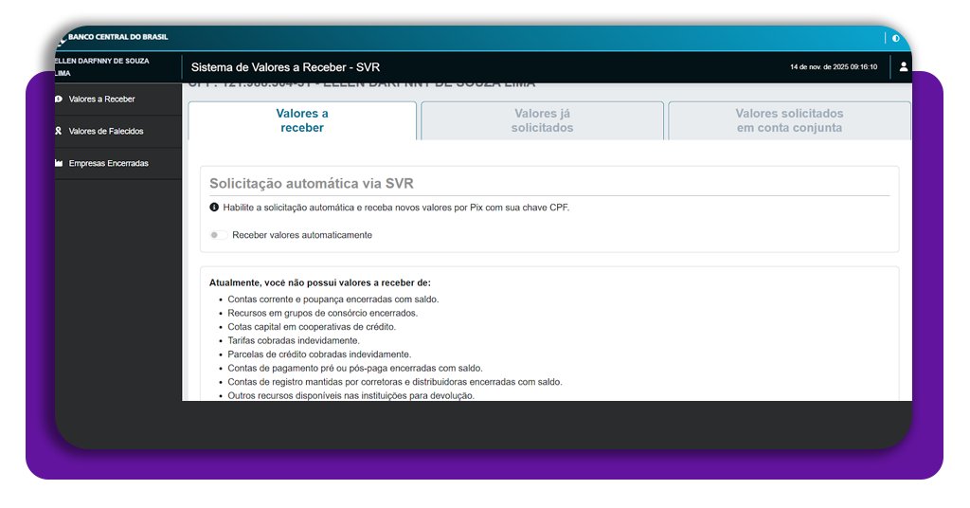Open the Valores já solicitados tab

[x=542, y=120]
